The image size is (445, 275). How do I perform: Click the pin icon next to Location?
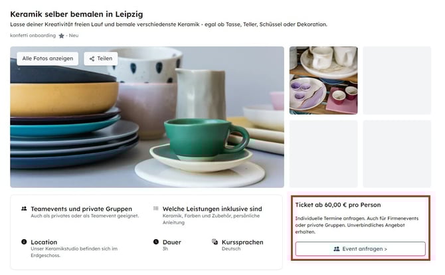(x=24, y=242)
